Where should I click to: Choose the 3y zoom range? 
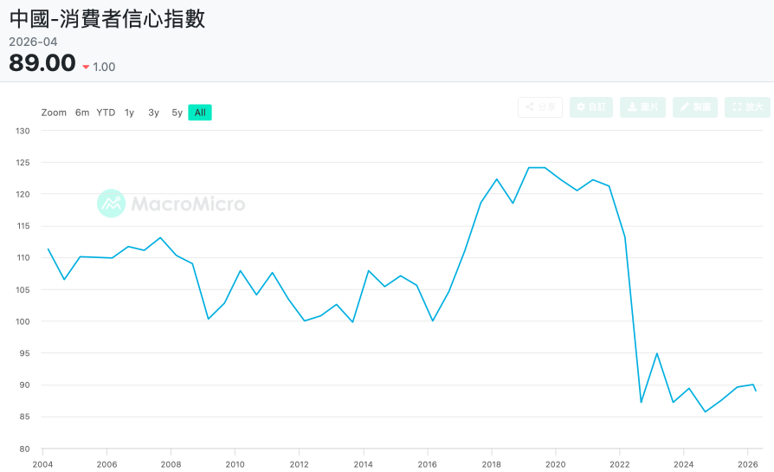click(x=153, y=113)
